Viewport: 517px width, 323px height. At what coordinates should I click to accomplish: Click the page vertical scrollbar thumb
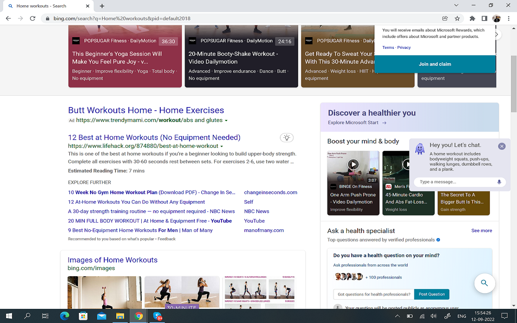click(x=514, y=69)
